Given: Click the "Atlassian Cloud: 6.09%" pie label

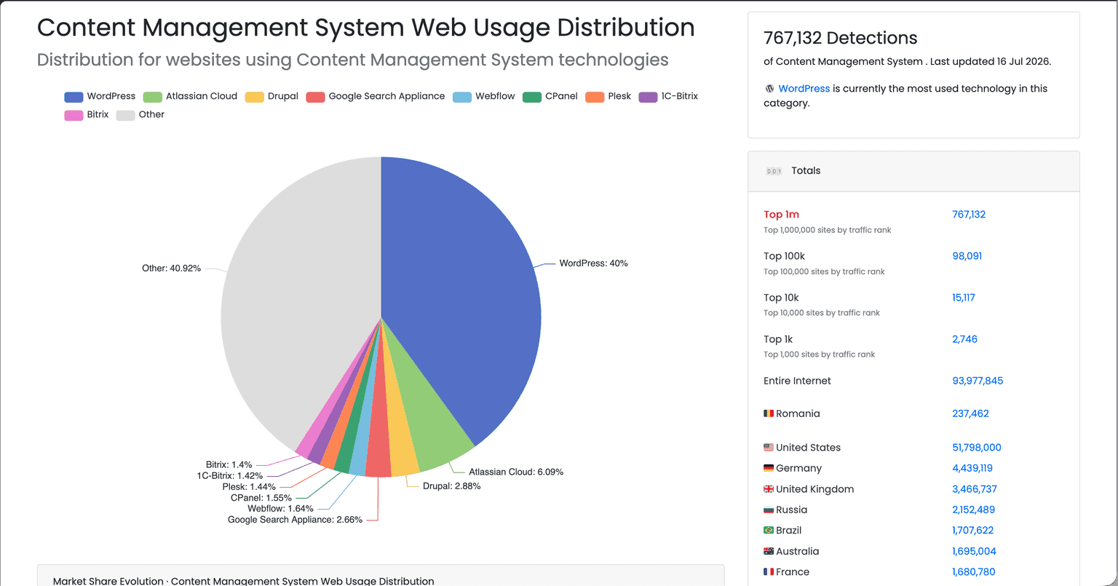Looking at the screenshot, I should (516, 472).
